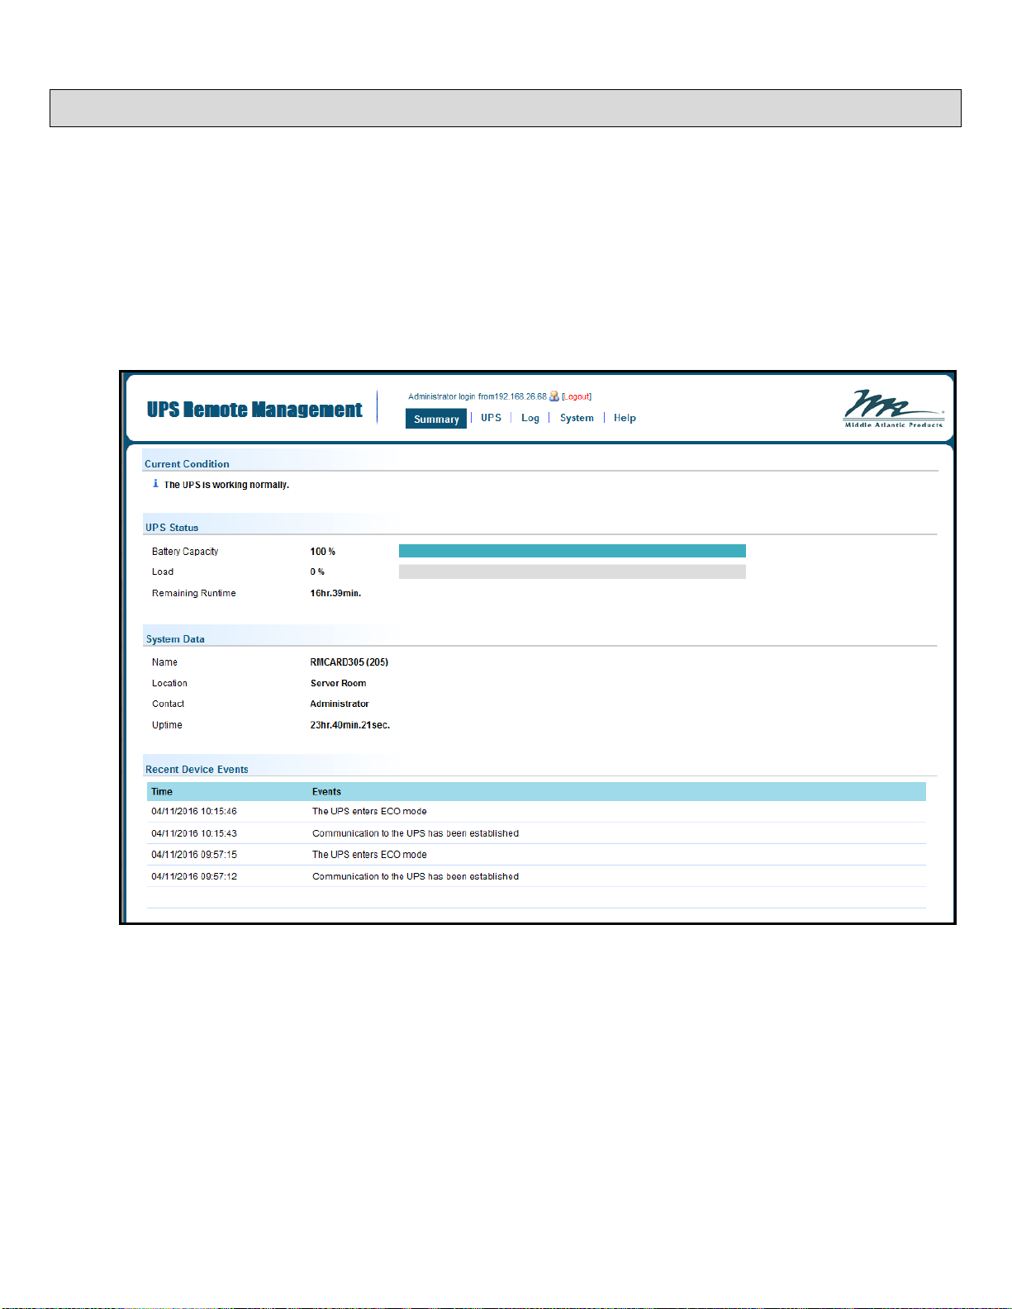Click the user icon beside Logout
This screenshot has height=1309, width=1012.
click(x=554, y=396)
